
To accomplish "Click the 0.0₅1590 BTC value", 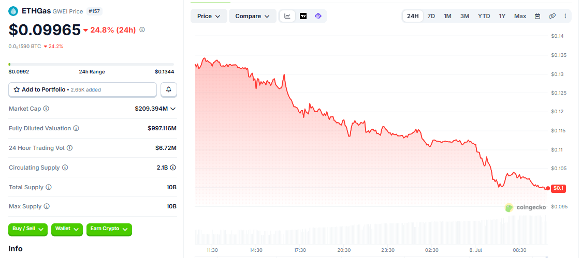I will tap(25, 47).
